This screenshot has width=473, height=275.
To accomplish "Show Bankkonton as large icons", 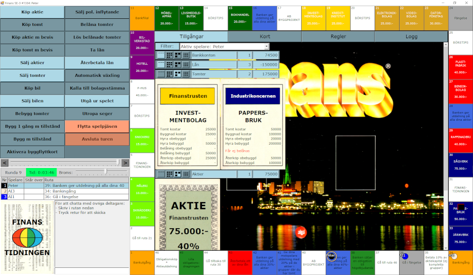I will tap(177, 55).
